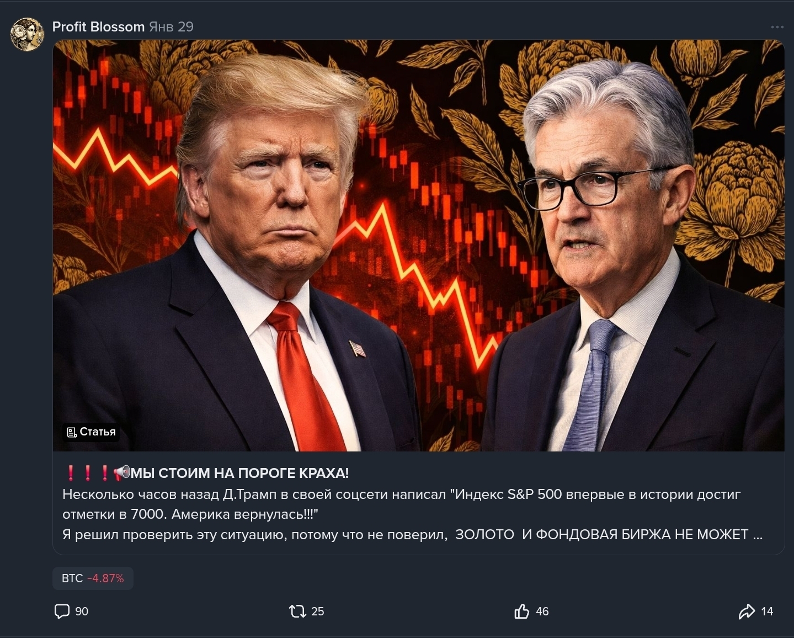
Task: Open the post options three-dot menu
Action: point(777,27)
